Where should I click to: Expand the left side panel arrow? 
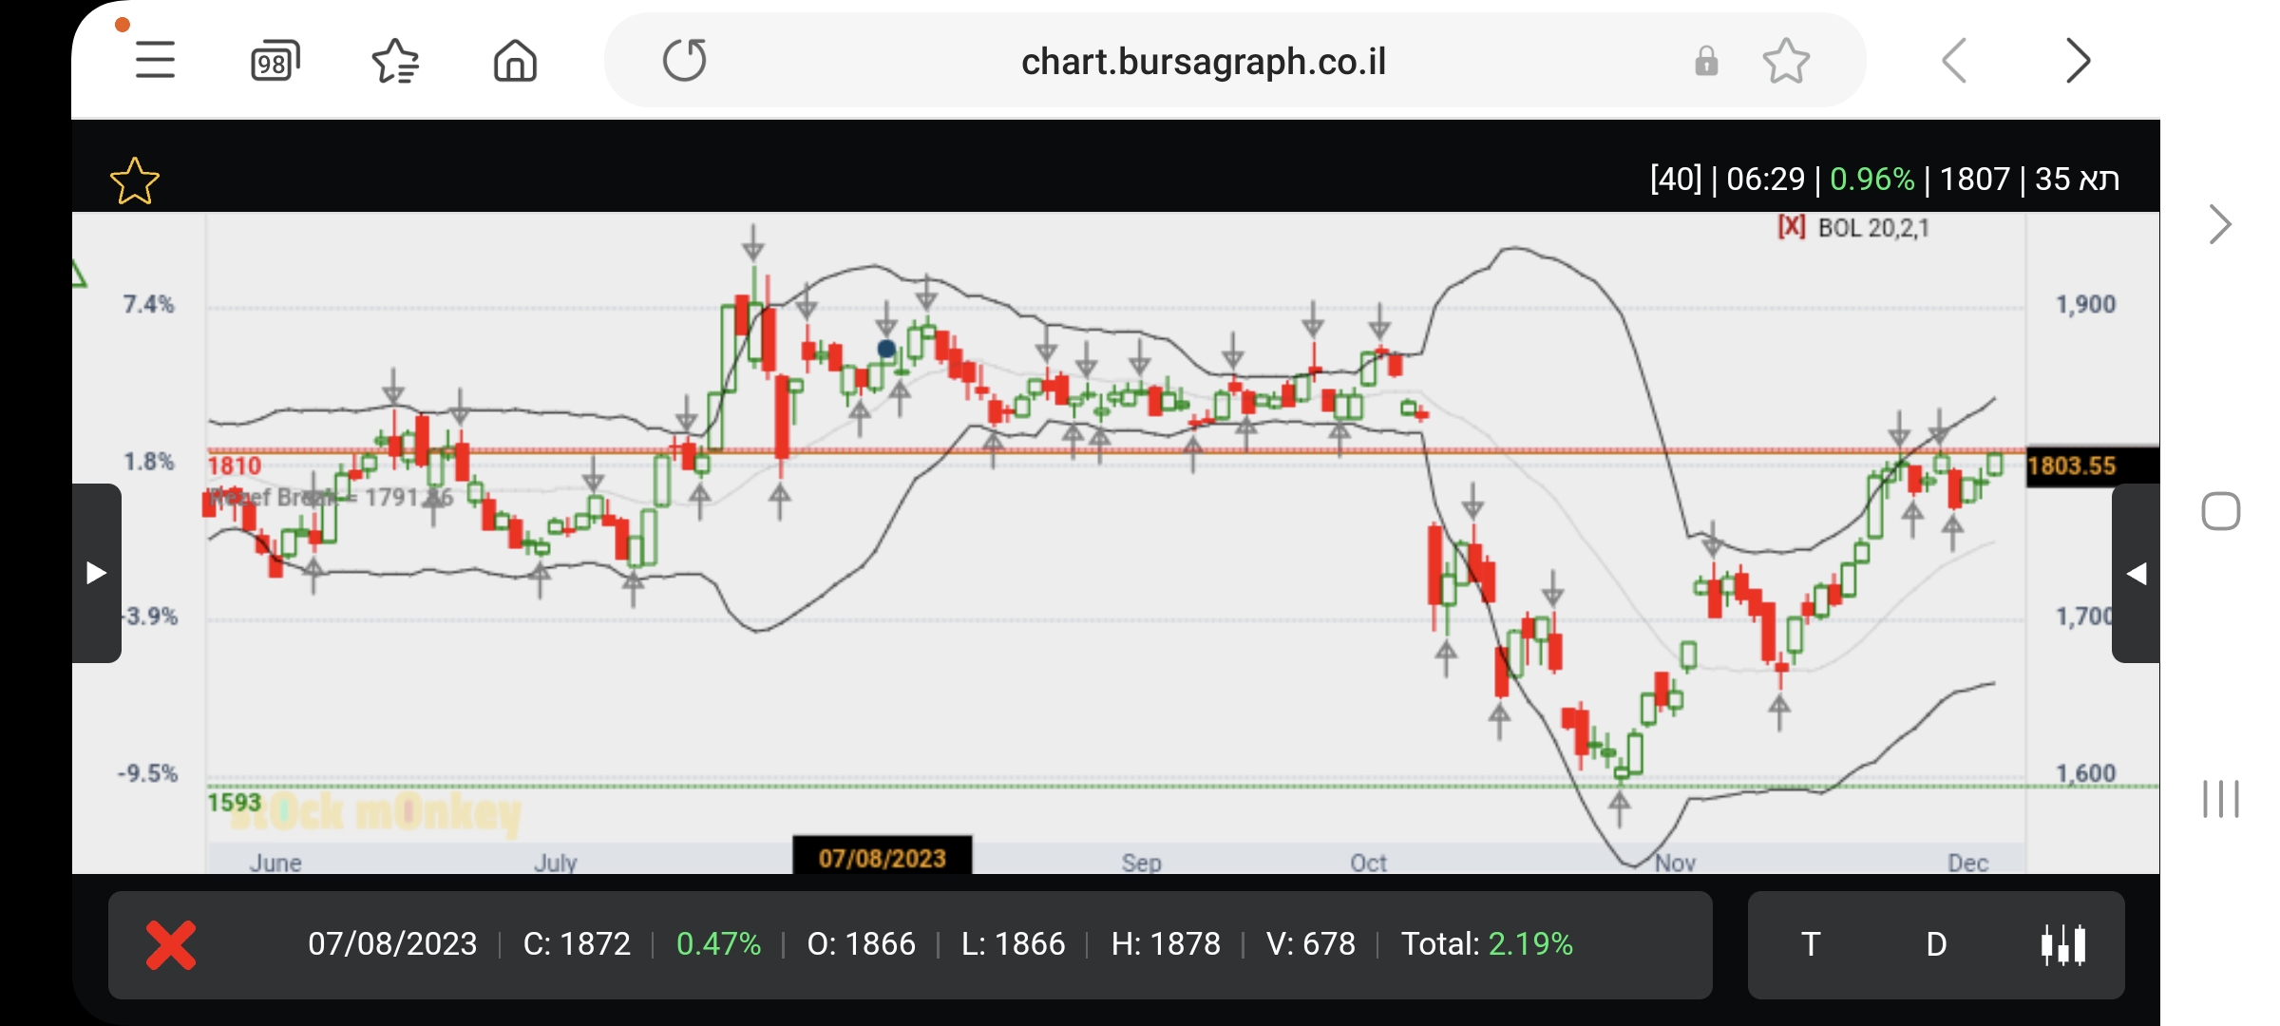(96, 573)
